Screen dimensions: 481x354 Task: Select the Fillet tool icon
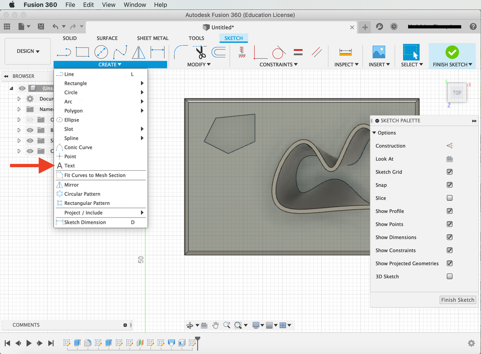181,52
